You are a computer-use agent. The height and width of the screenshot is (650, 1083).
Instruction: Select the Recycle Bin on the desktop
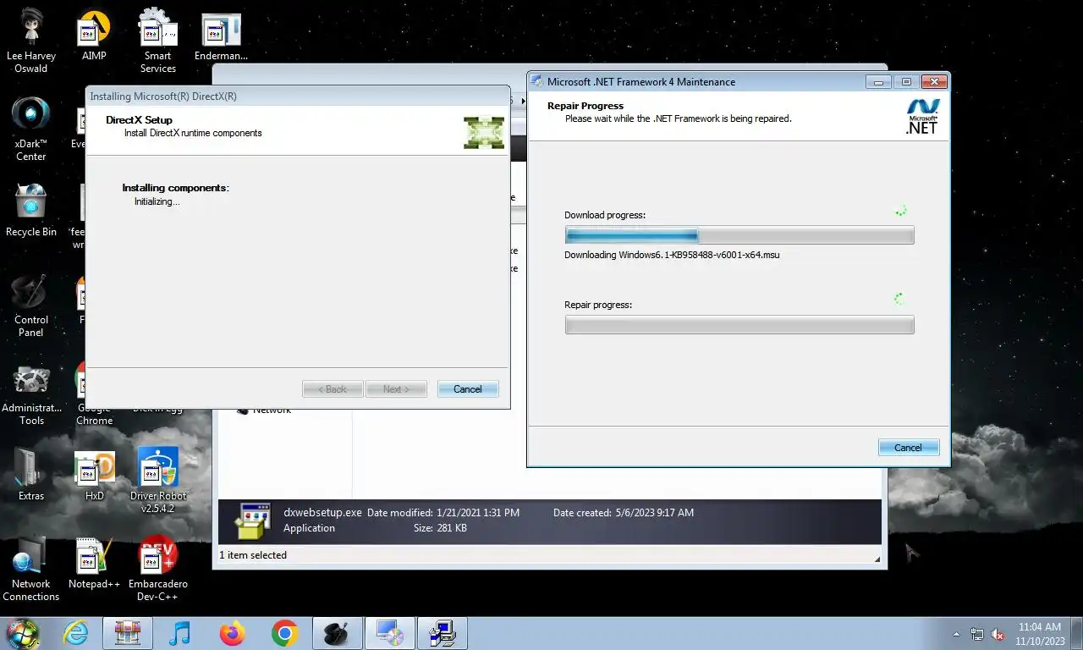pos(31,210)
